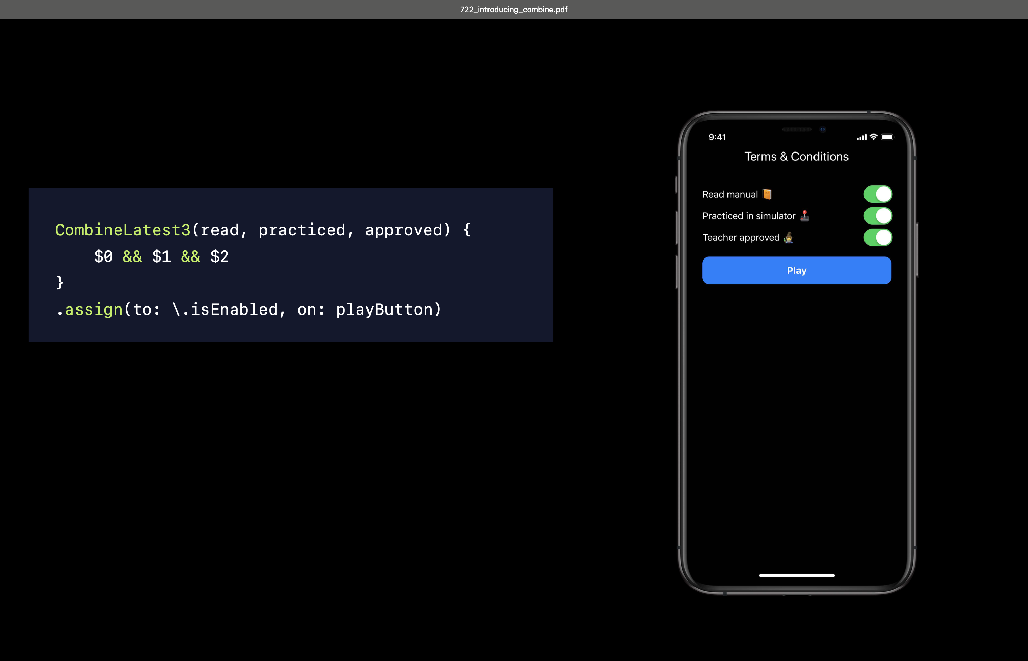
Task: Click the .assign method in the code
Action: tap(89, 309)
